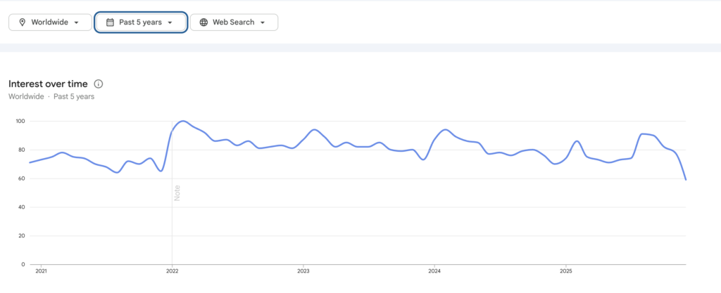Expand the Web Search dropdown arrow

[x=263, y=22]
